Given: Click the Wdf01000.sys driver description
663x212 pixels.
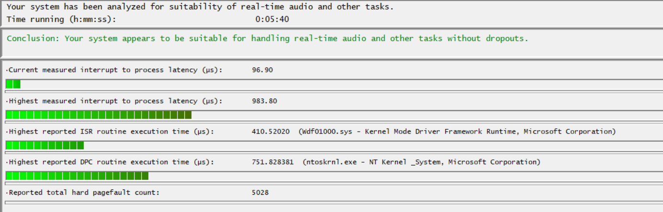Looking at the screenshot, I should [457, 132].
